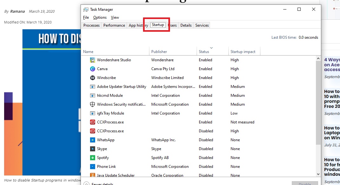Open the Options menu

pyautogui.click(x=100, y=17)
